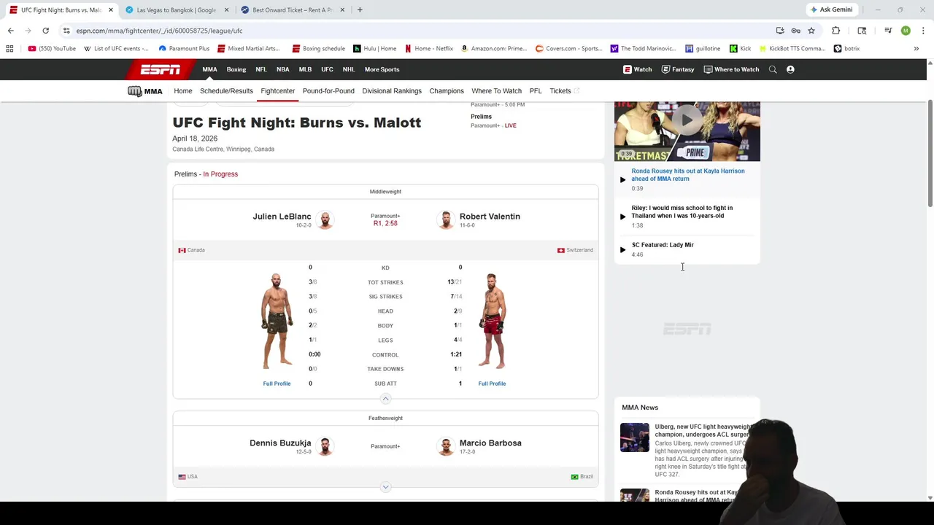Open Fantasy in the ESPN header

678,69
